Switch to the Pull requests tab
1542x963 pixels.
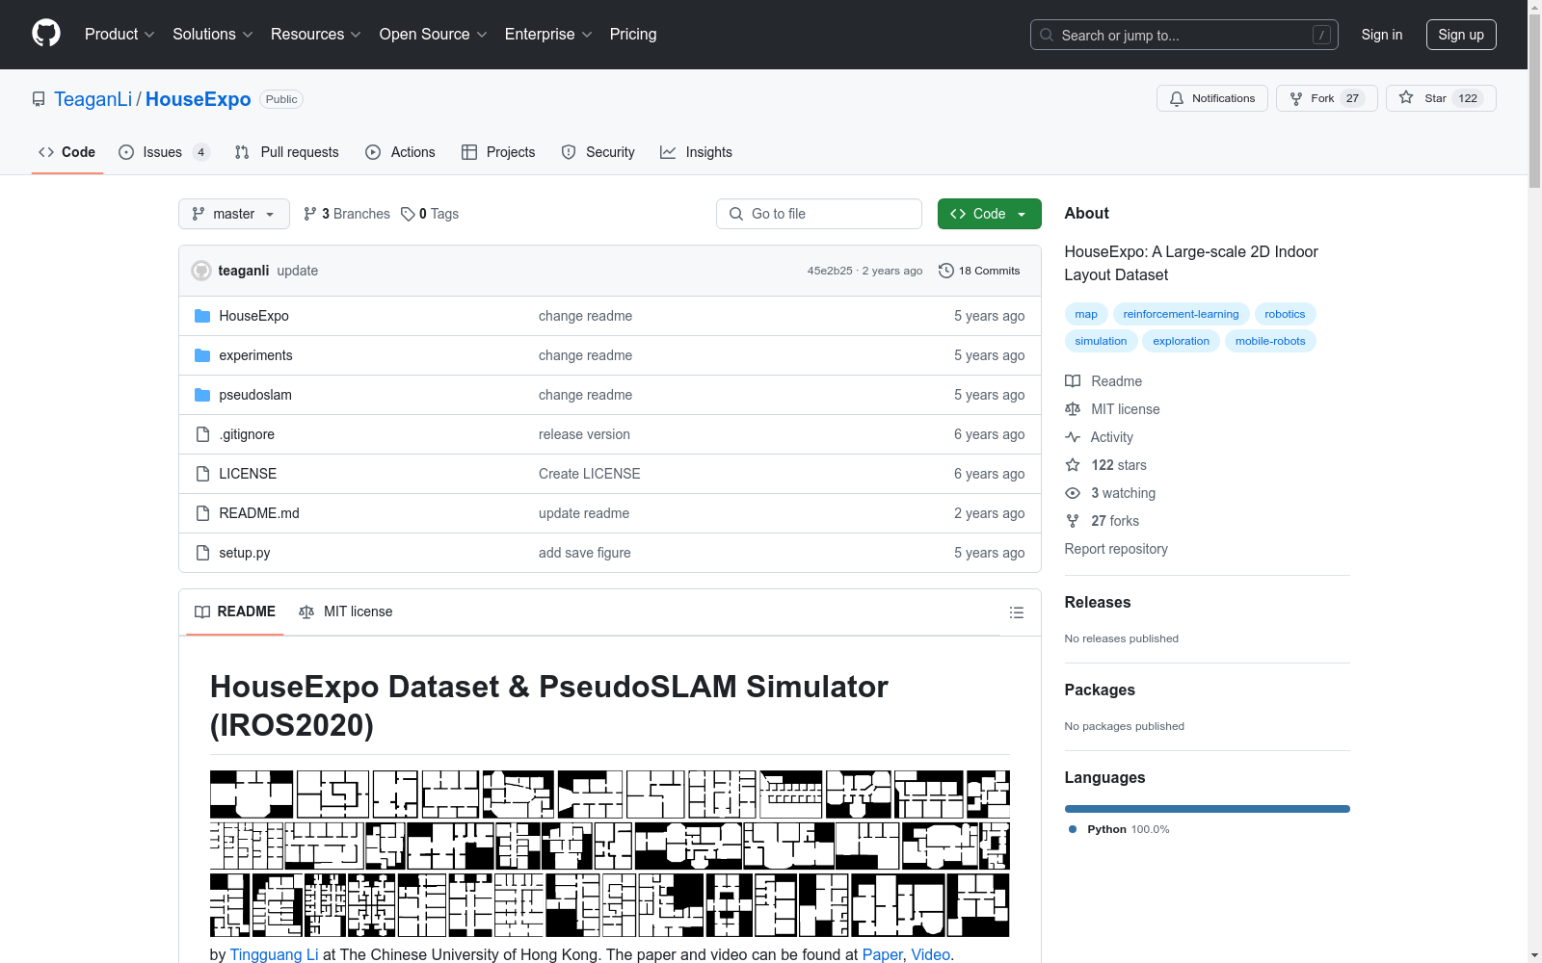(287, 152)
